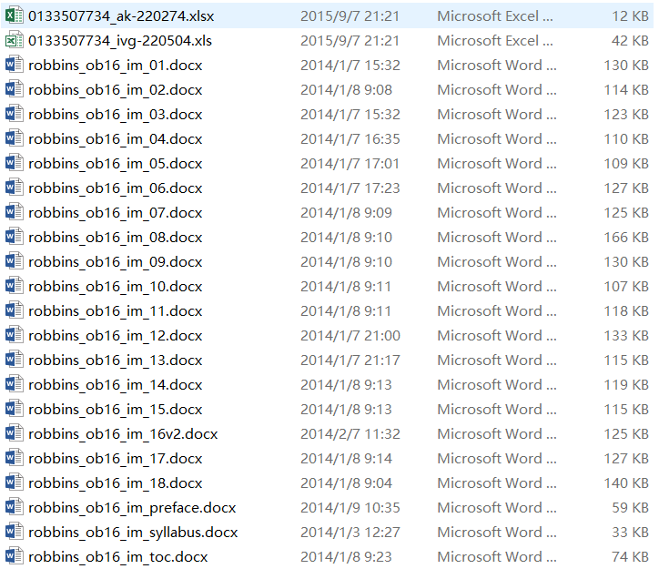Viewport: 659px width, 579px height.
Task: Select file name robbins_ob16_im_02.docx
Action: (x=116, y=89)
